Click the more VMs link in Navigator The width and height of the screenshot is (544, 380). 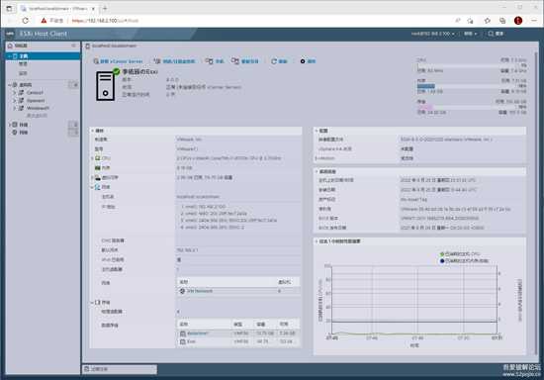pos(38,116)
